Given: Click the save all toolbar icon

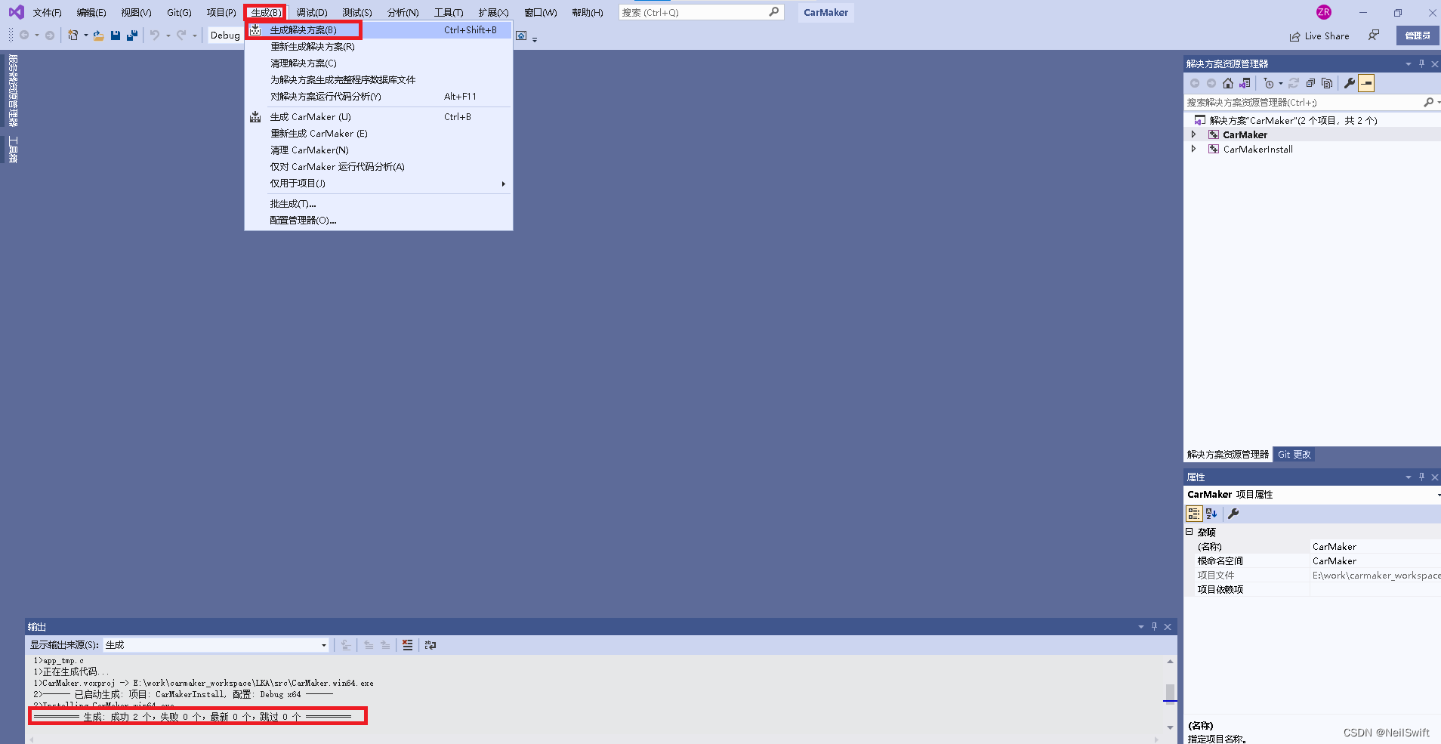Looking at the screenshot, I should (132, 36).
